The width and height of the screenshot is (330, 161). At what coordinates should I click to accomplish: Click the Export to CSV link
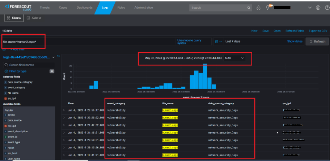point(317,31)
